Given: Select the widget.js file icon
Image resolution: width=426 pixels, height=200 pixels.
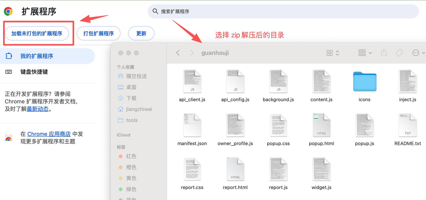Looking at the screenshot, I should [x=321, y=169].
